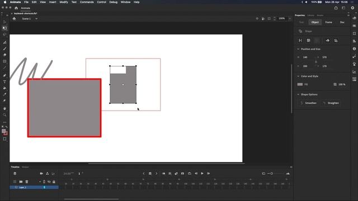Select the Line tool
358x201 pixels.
(x=4, y=68)
